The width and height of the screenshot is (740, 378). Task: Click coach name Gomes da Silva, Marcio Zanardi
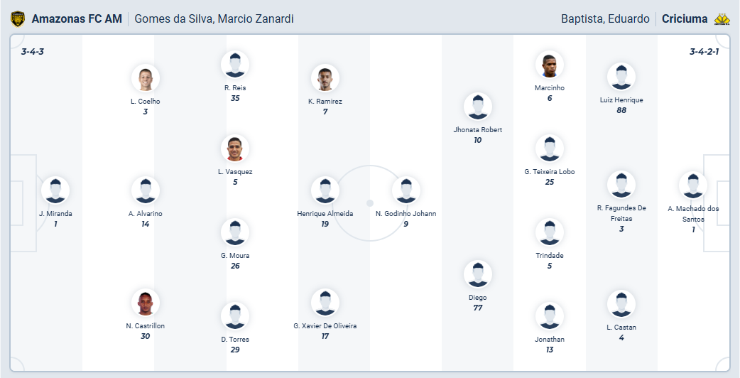coord(214,19)
